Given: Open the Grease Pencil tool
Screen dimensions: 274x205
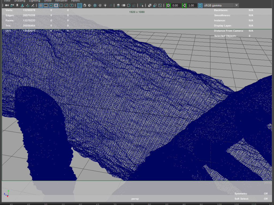Looking at the screenshot, I should pyautogui.click(x=32, y=5).
